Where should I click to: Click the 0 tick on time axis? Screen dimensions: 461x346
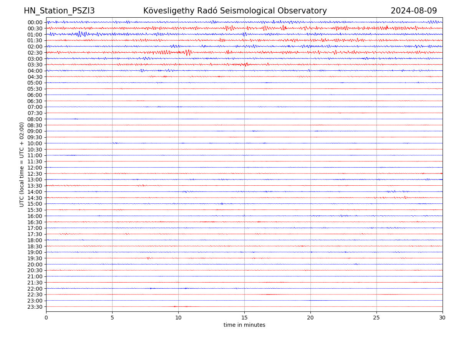[46, 318]
